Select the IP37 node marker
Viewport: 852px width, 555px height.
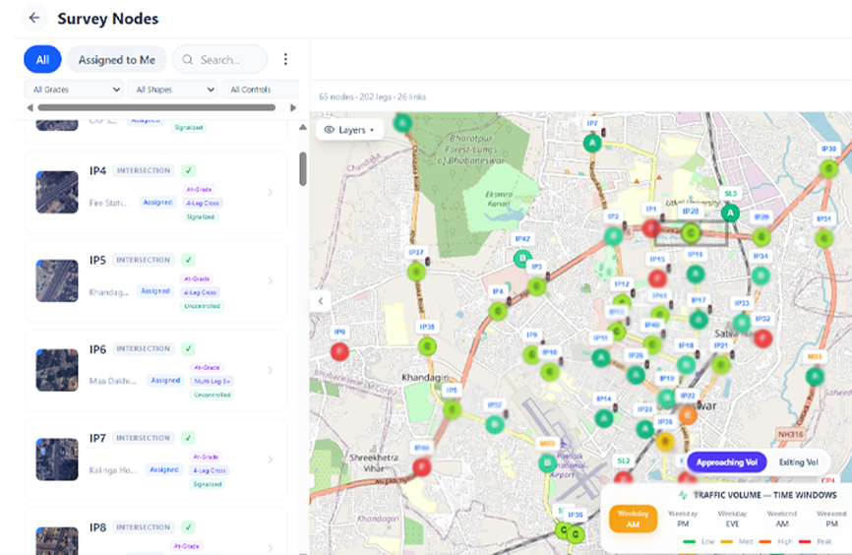point(495,424)
